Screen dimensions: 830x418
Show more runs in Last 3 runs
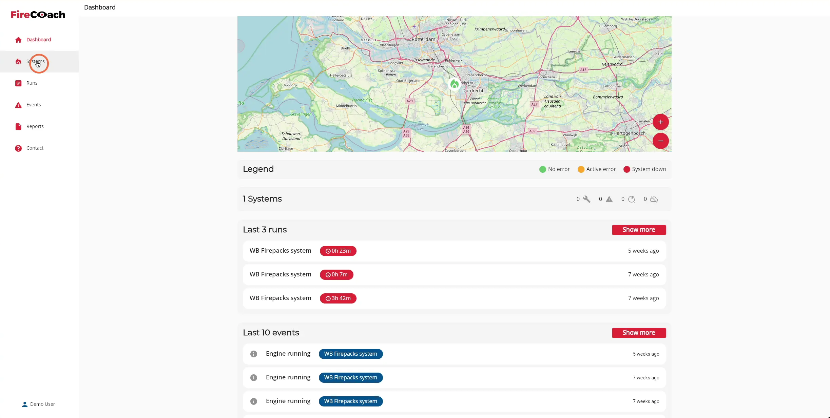tap(639, 230)
